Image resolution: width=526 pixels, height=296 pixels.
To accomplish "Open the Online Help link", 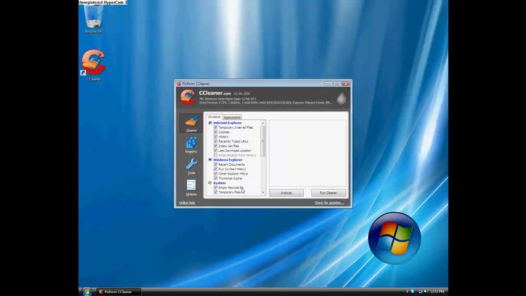I will point(187,203).
